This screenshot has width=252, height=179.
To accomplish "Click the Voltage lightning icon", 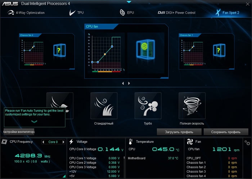I will click(71, 142).
